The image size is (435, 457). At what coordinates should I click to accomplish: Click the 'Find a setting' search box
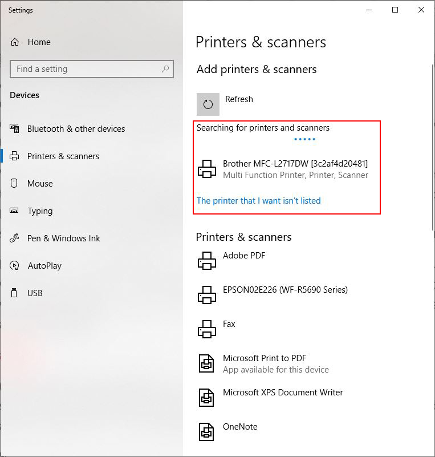tap(92, 69)
